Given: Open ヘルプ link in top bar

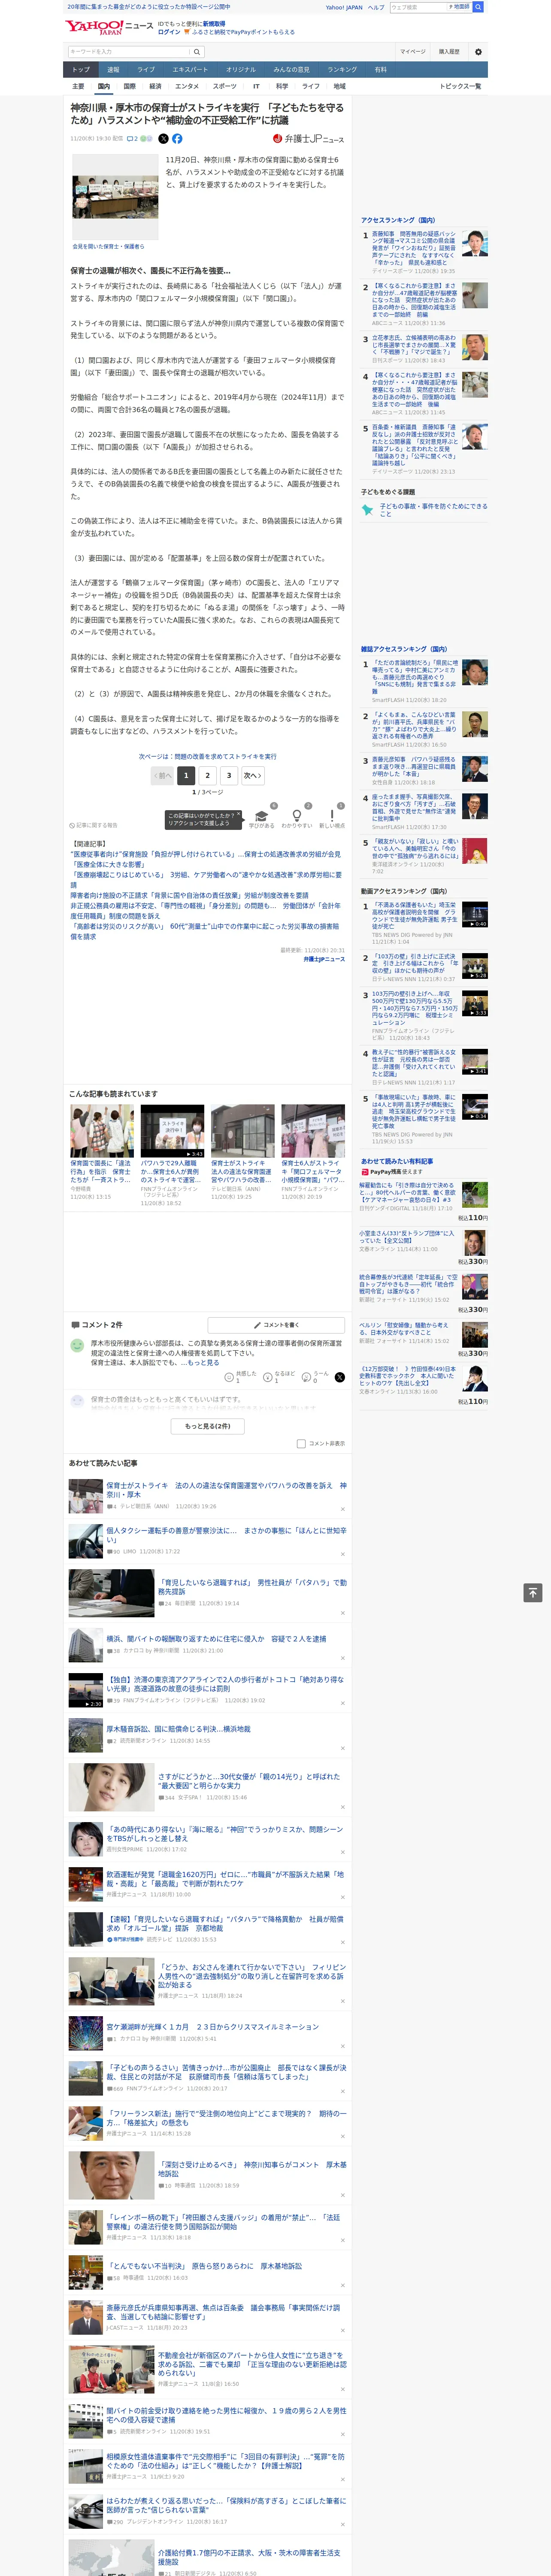Looking at the screenshot, I should coord(375,7).
